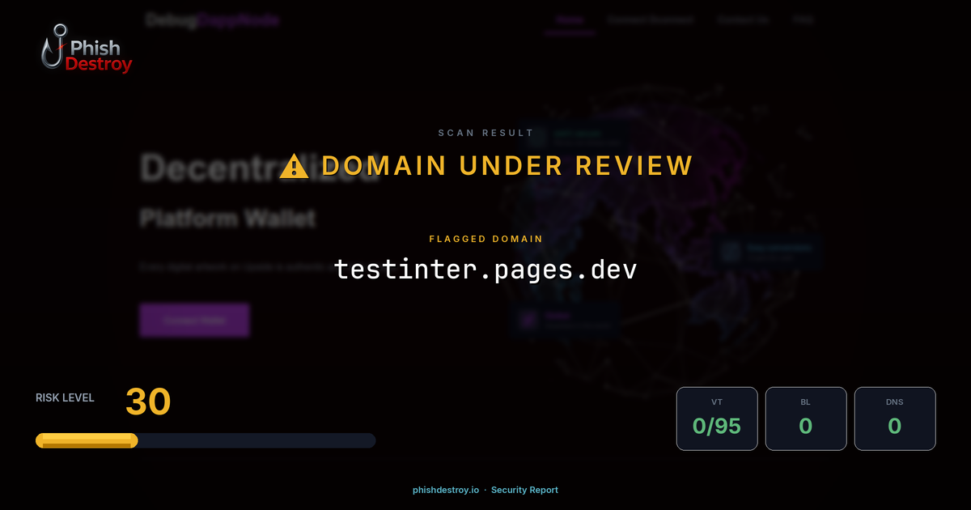Open the FAQ navigation link
Viewport: 971px width, 510px height.
click(804, 19)
